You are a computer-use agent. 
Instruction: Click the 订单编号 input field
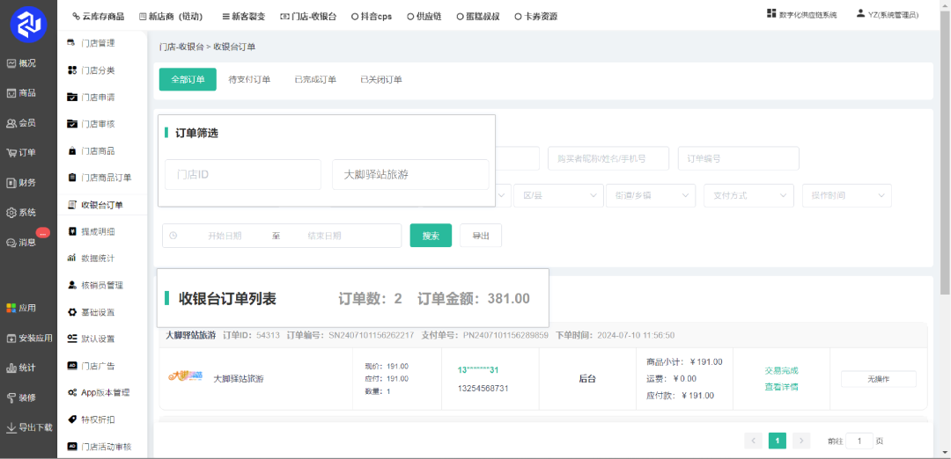tap(738, 159)
